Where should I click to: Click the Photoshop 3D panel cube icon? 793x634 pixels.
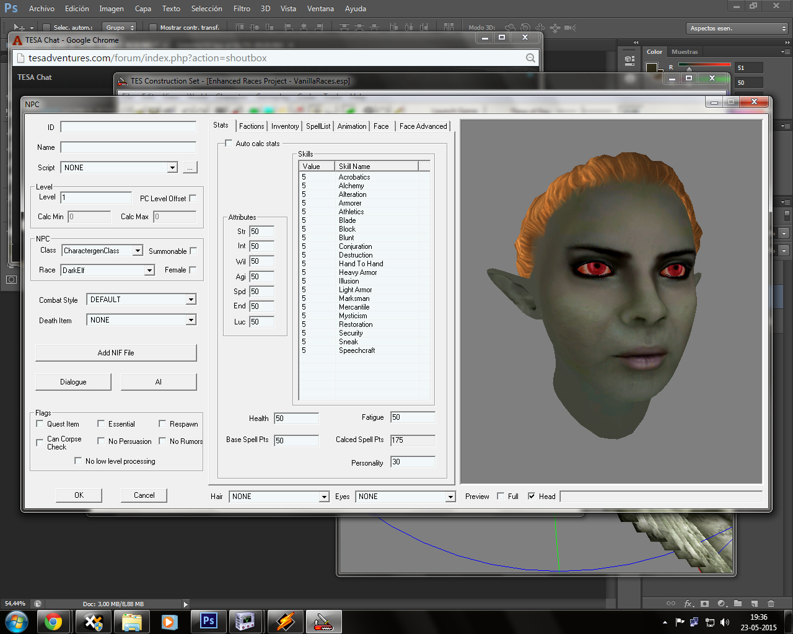click(629, 60)
